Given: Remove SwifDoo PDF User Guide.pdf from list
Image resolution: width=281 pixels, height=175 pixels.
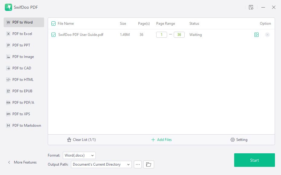Looking at the screenshot, I should pos(267,35).
